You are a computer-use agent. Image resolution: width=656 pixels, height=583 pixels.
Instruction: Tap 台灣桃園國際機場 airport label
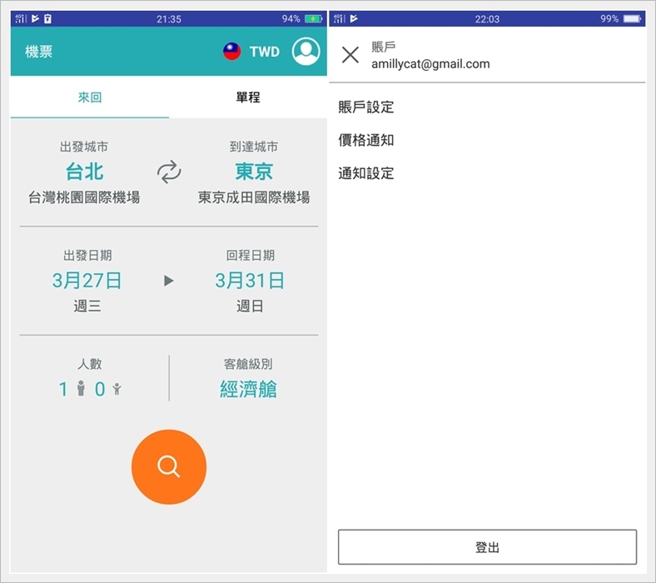[x=85, y=197]
